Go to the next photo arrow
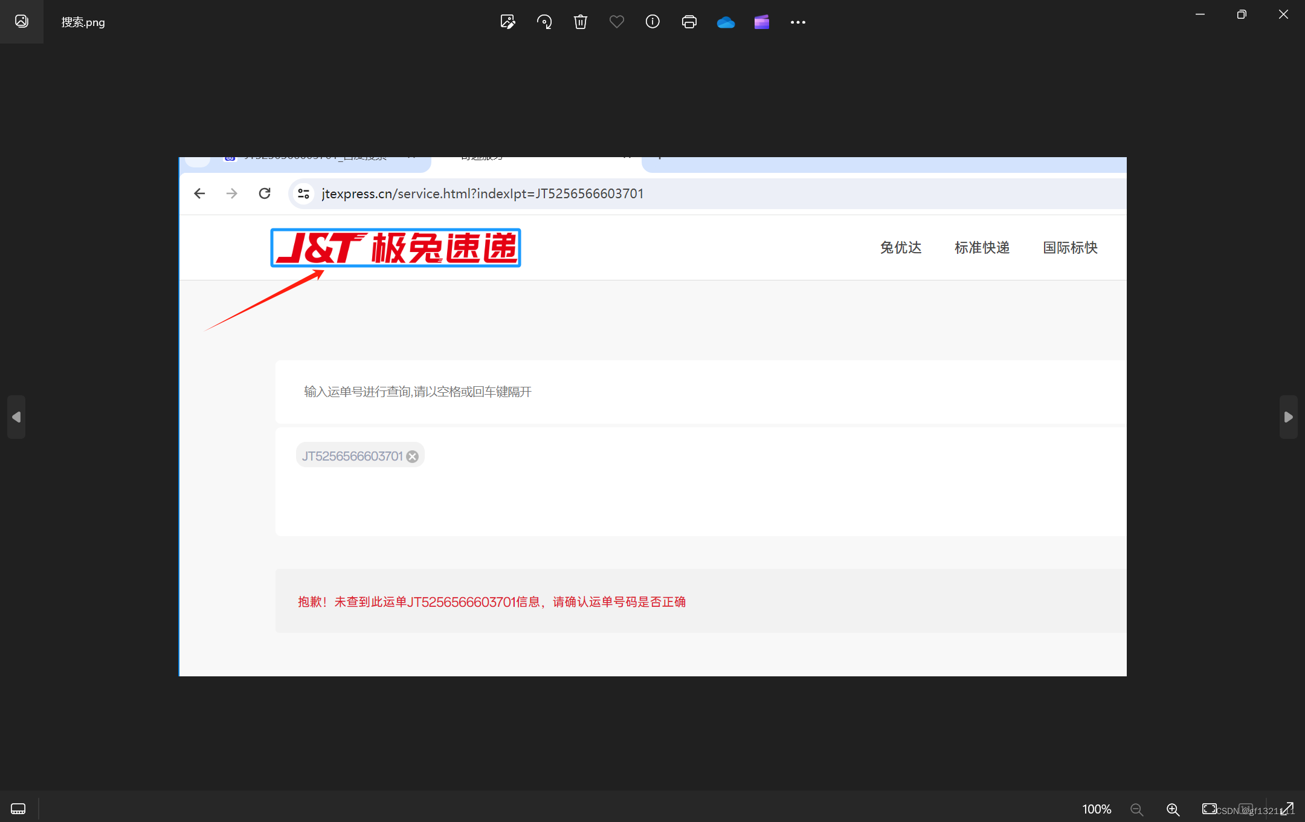Image resolution: width=1305 pixels, height=822 pixels. pos(1288,417)
